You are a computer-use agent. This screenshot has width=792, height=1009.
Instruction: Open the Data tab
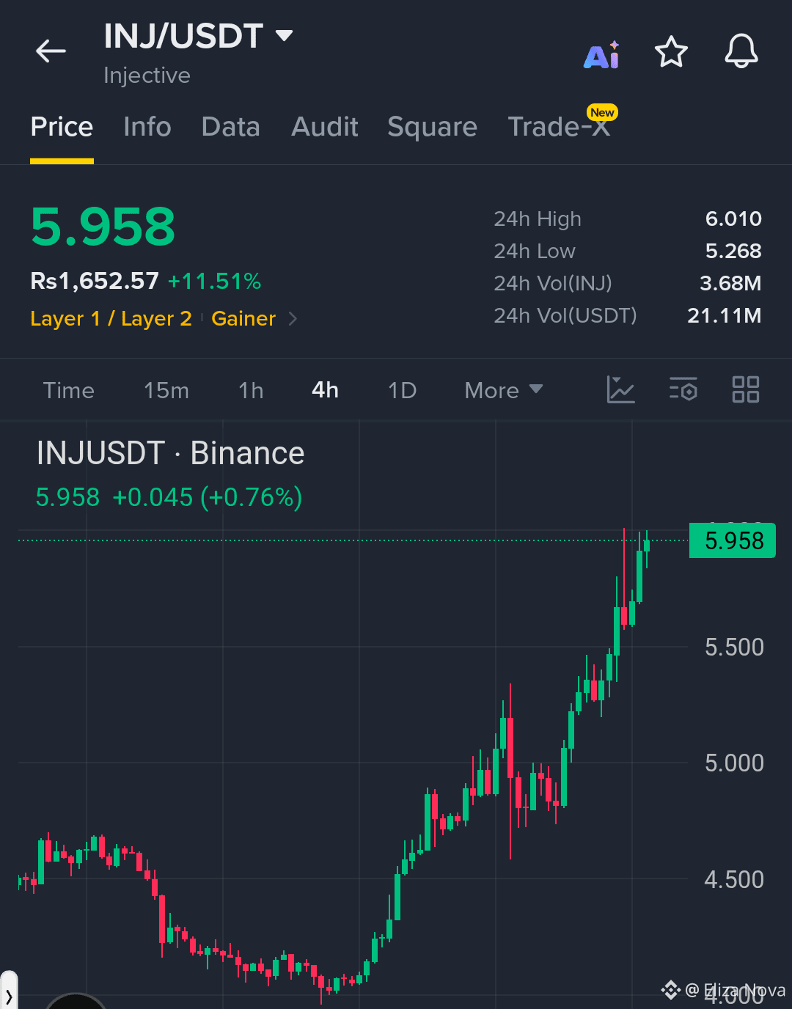pos(231,127)
